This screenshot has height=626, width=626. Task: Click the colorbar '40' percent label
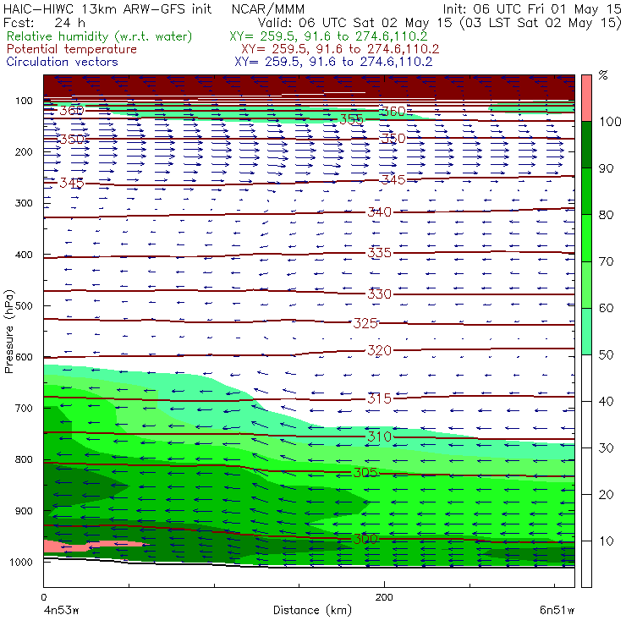[x=606, y=402]
